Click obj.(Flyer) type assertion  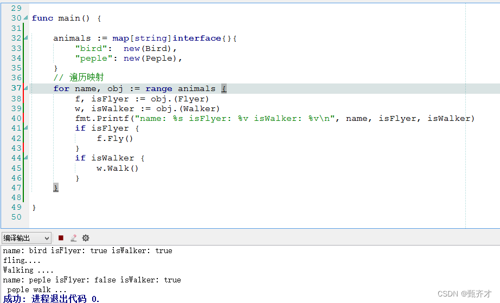180,99
